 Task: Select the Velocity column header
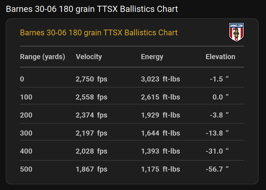click(89, 57)
